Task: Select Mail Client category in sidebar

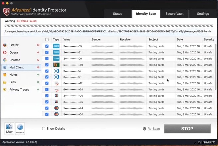Action: pos(21,68)
